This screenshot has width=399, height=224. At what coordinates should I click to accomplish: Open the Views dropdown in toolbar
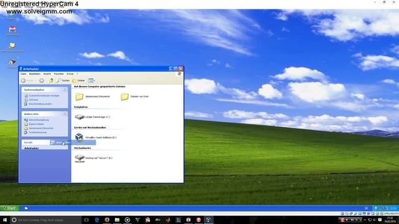tap(92, 80)
